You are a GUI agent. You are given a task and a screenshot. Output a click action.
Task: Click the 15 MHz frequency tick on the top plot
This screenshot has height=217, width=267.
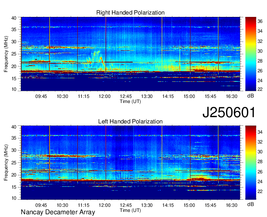[x=14, y=79]
